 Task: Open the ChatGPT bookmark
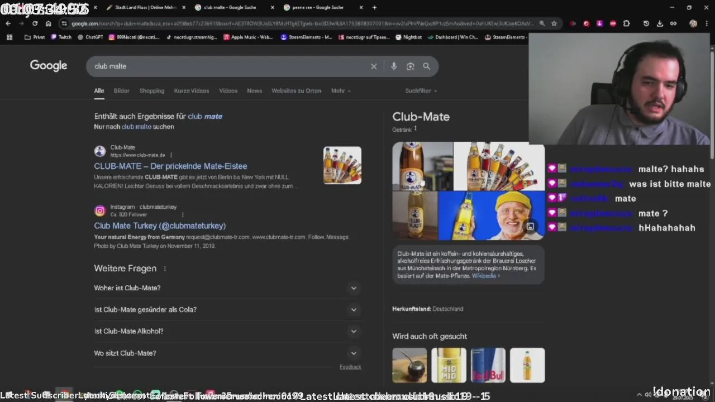point(90,37)
